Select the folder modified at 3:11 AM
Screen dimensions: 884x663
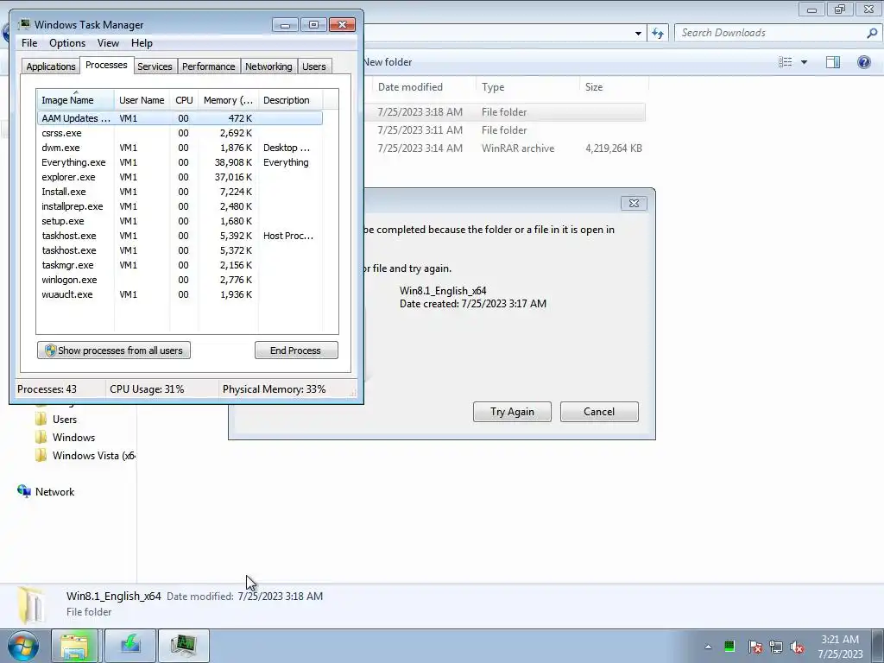coord(504,130)
